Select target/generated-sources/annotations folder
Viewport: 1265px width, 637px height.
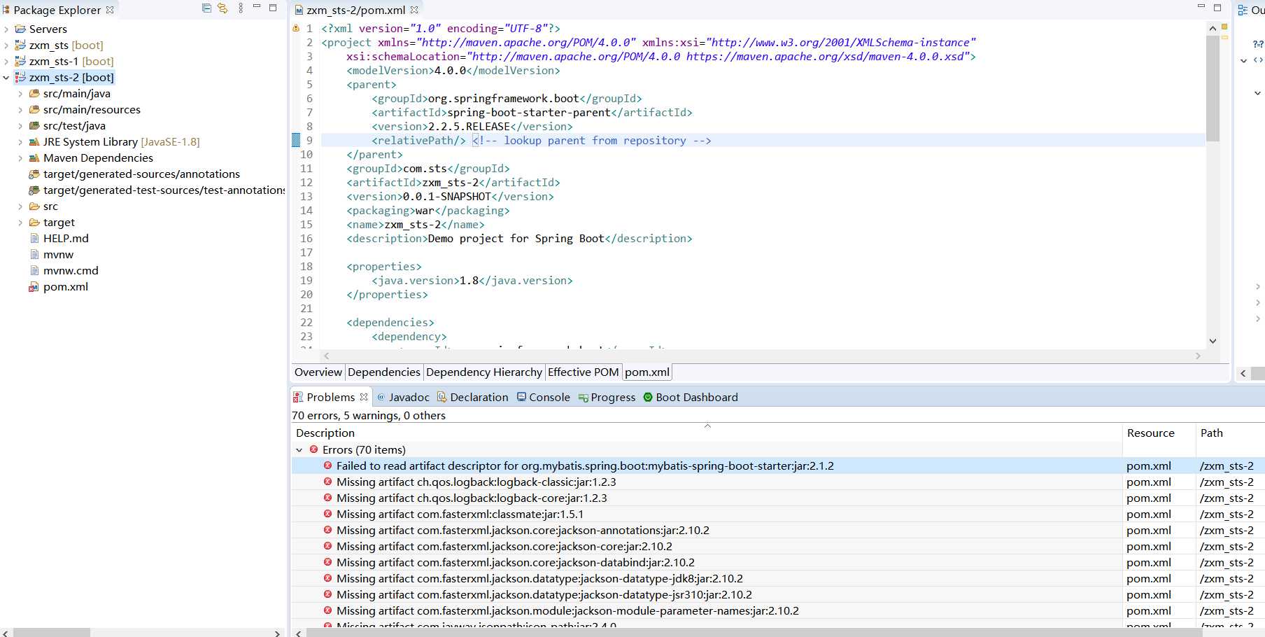tap(141, 174)
